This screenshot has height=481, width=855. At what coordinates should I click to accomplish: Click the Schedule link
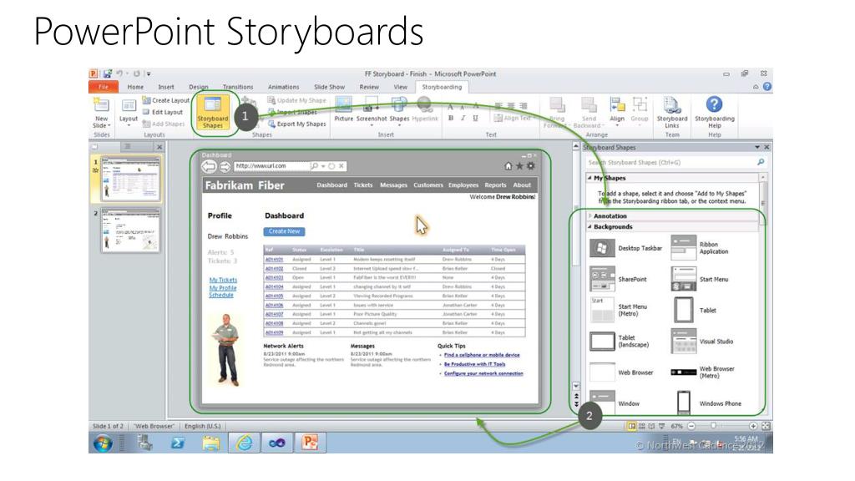pyautogui.click(x=220, y=295)
